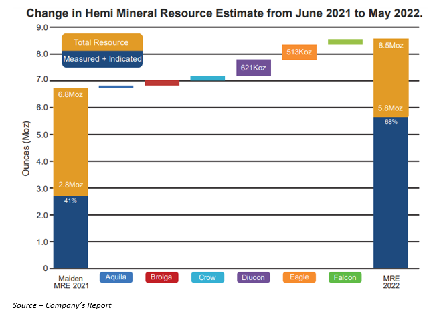Select the green Falcon label box
Image resolution: width=435 pixels, height=312 pixels.
345,277
